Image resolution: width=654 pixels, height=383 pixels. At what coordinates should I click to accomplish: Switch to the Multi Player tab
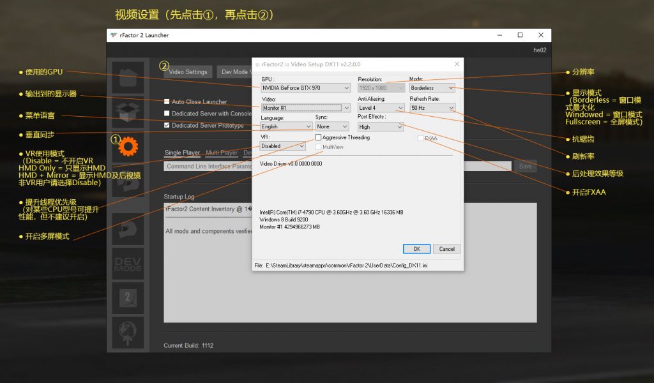(222, 153)
